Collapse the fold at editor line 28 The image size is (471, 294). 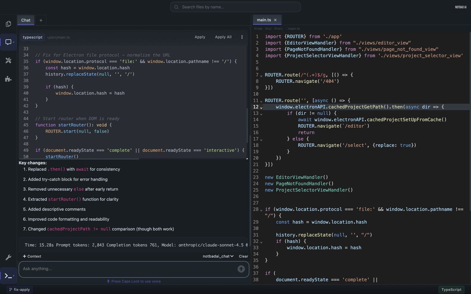click(261, 210)
